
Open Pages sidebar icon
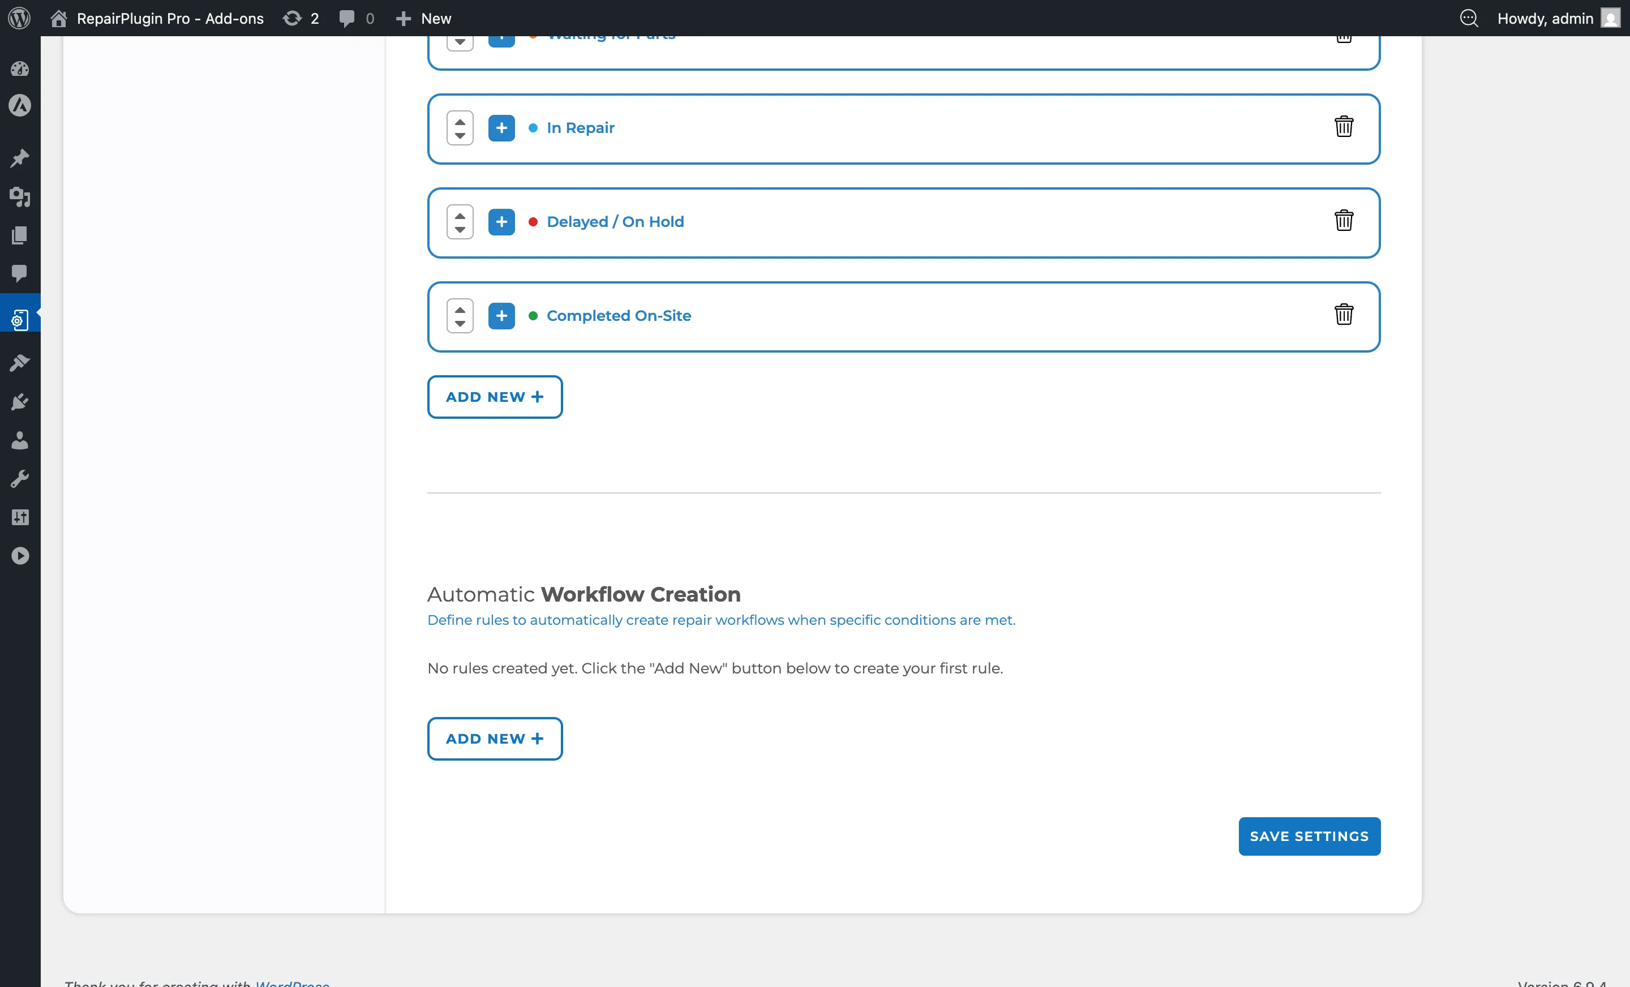pos(20,235)
